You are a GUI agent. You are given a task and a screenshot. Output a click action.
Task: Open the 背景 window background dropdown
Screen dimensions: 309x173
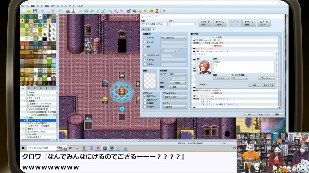point(221,78)
